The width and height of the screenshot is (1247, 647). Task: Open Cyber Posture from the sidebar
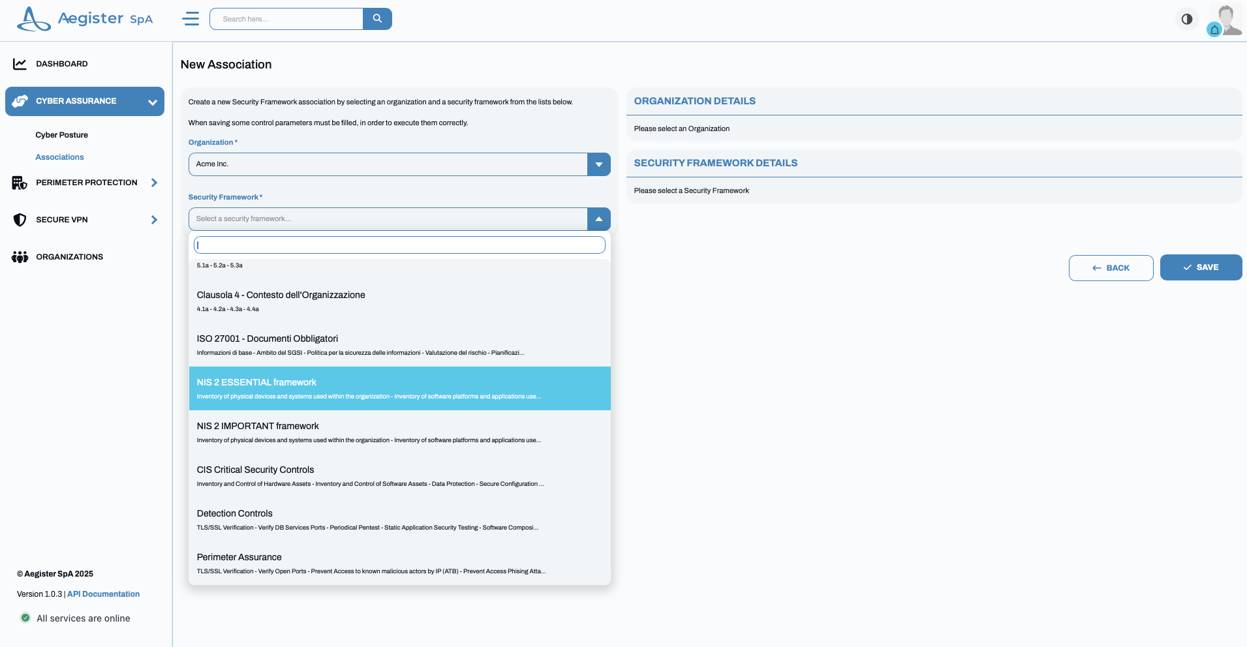coord(62,135)
